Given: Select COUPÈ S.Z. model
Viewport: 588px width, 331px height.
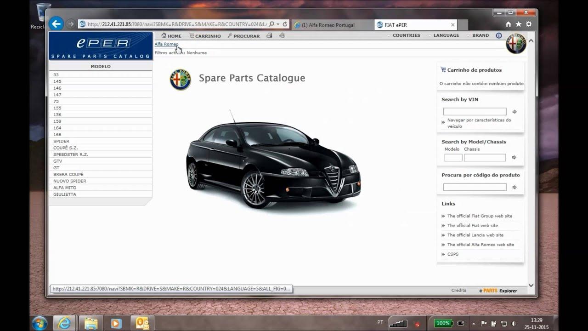Looking at the screenshot, I should pyautogui.click(x=101, y=148).
